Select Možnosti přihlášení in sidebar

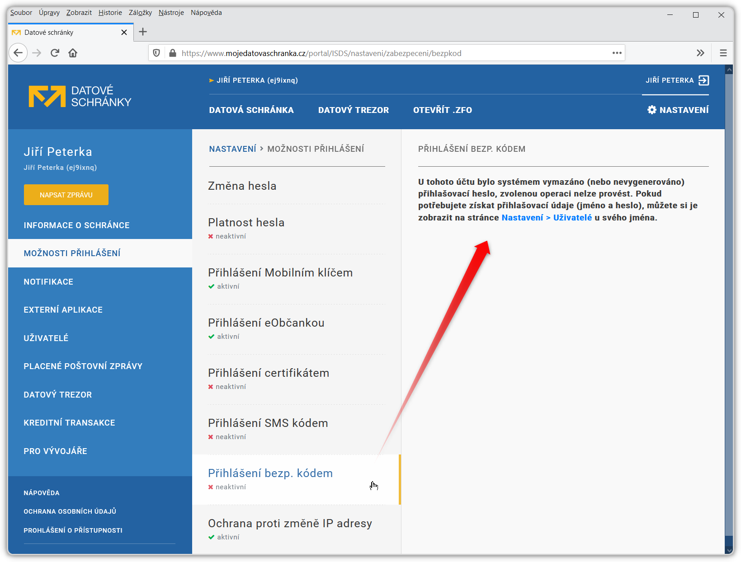(x=100, y=253)
